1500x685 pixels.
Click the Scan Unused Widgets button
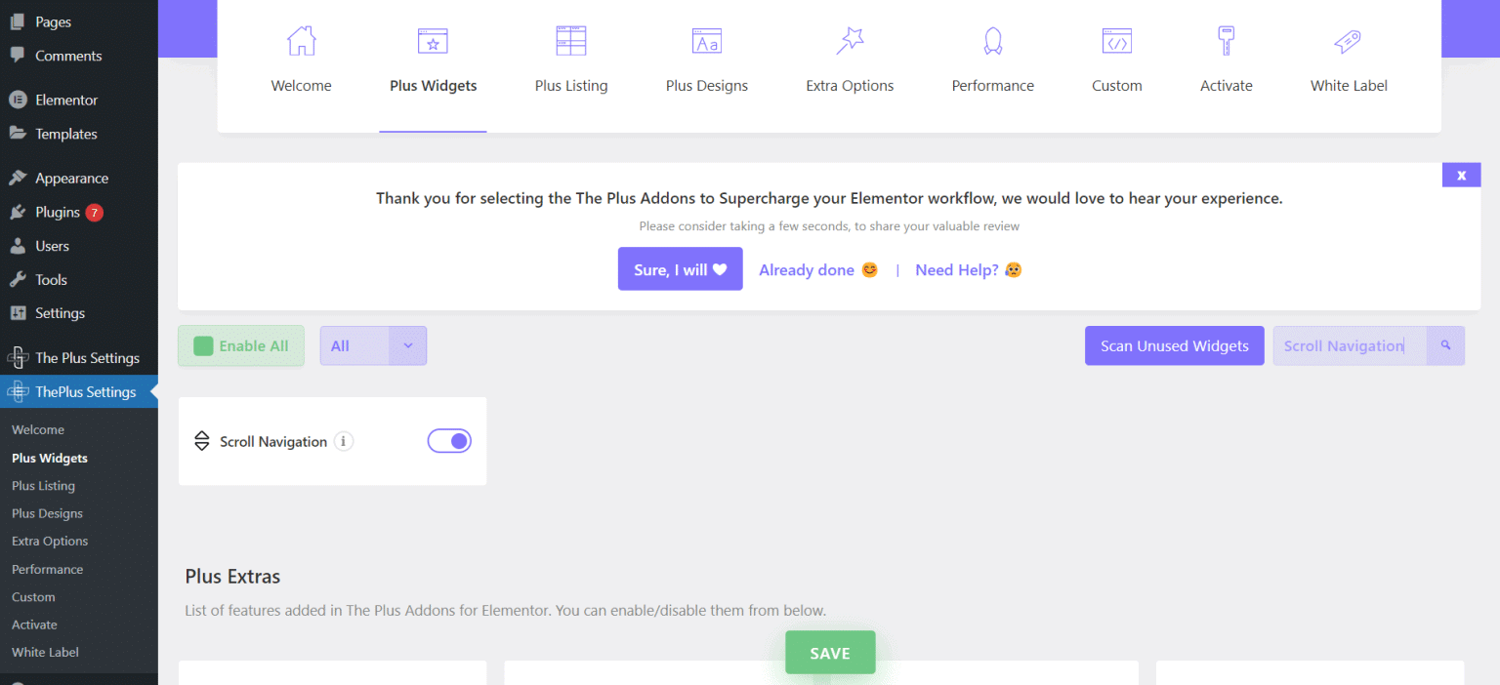(1174, 345)
